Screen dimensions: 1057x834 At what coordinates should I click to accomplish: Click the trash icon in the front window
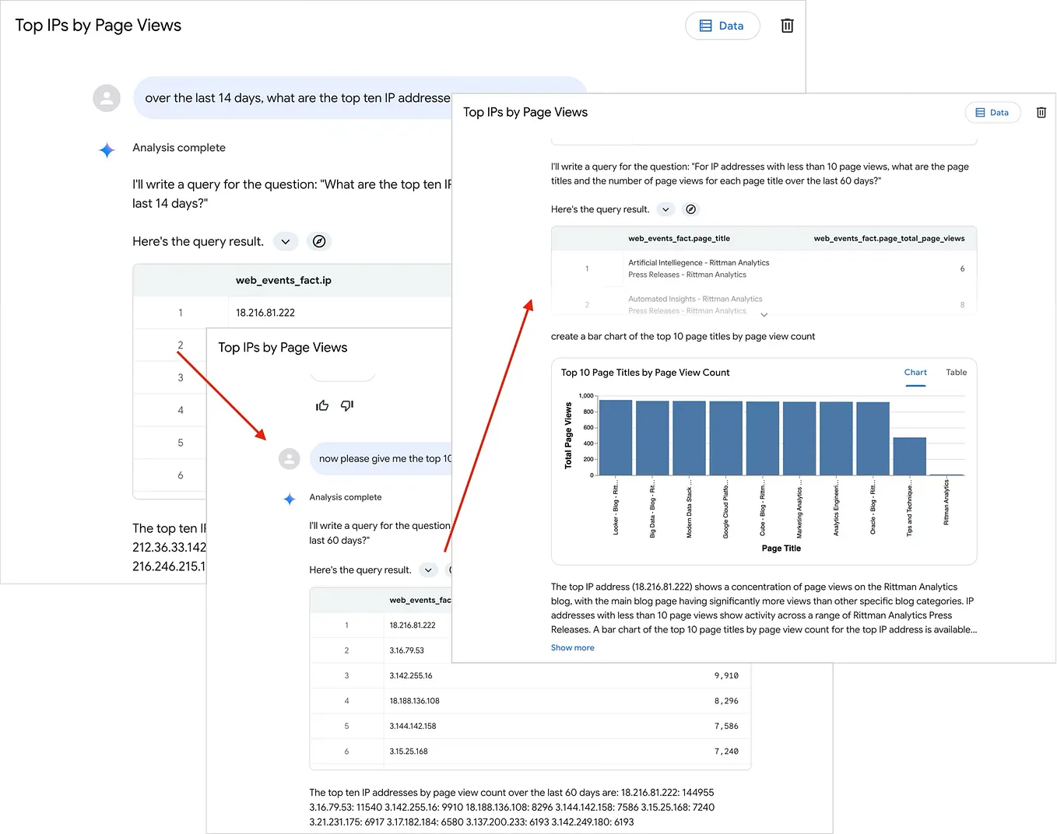point(1041,112)
